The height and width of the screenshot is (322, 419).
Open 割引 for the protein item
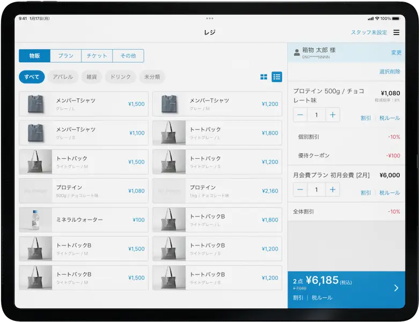365,118
